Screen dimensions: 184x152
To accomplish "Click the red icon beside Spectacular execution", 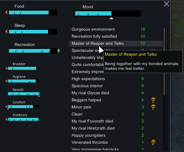I will (153, 50).
